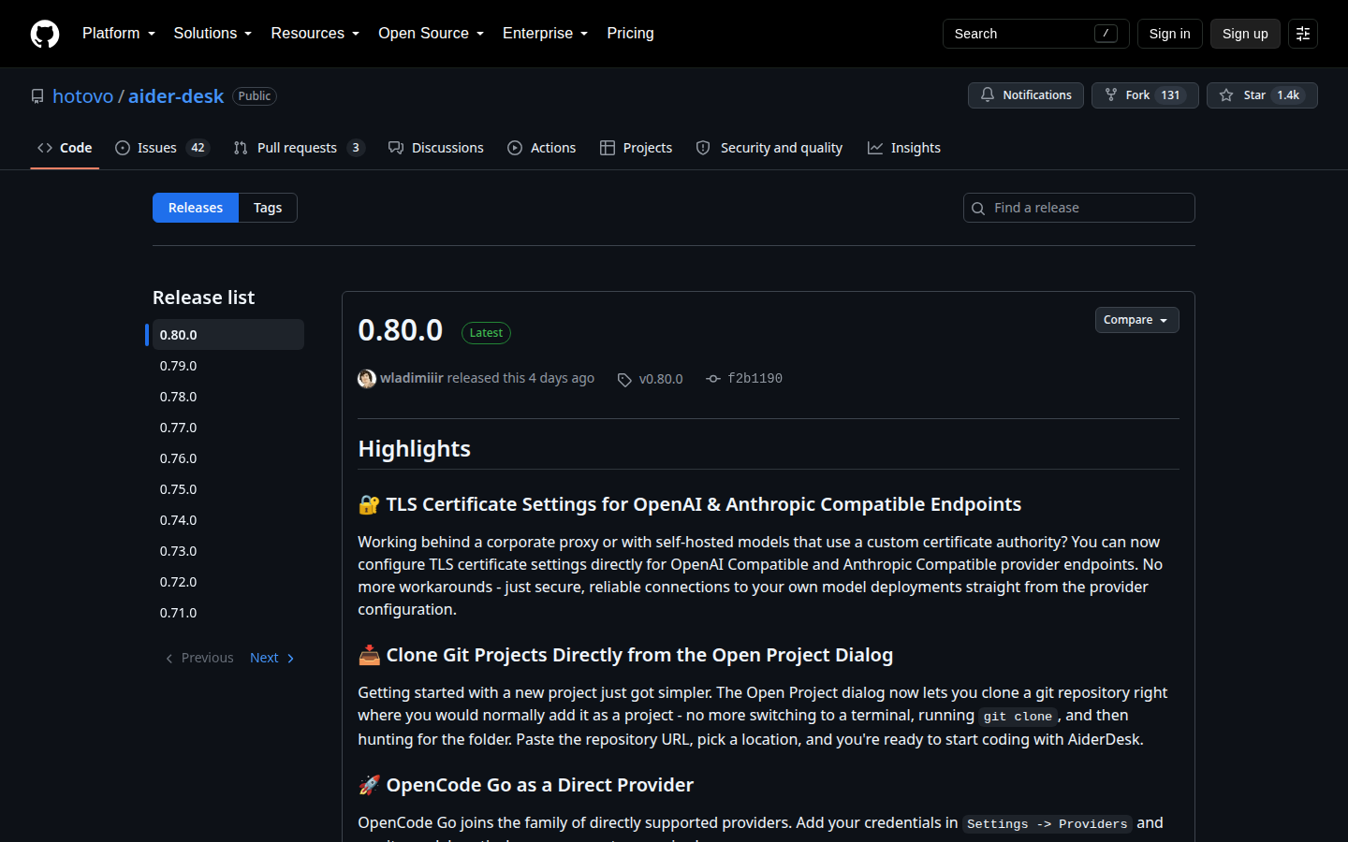Click the Insights graph icon

875,148
